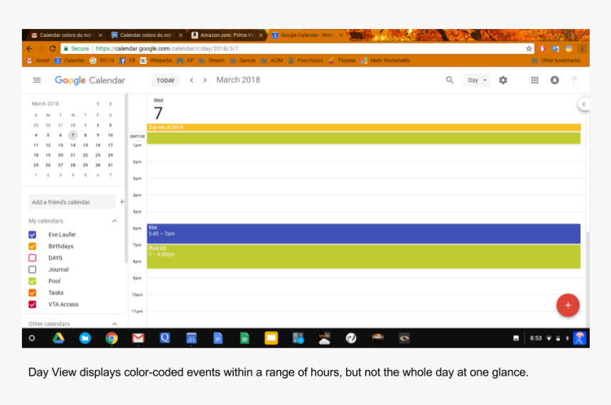Click the Opera extension icon
Viewport: 611px width, 405px height.
(542, 49)
